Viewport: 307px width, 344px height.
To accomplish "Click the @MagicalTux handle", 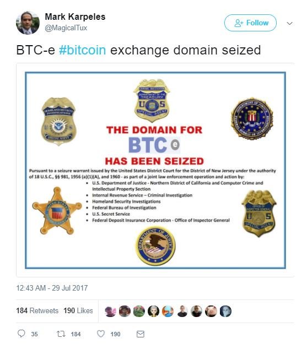I will 66,28.
